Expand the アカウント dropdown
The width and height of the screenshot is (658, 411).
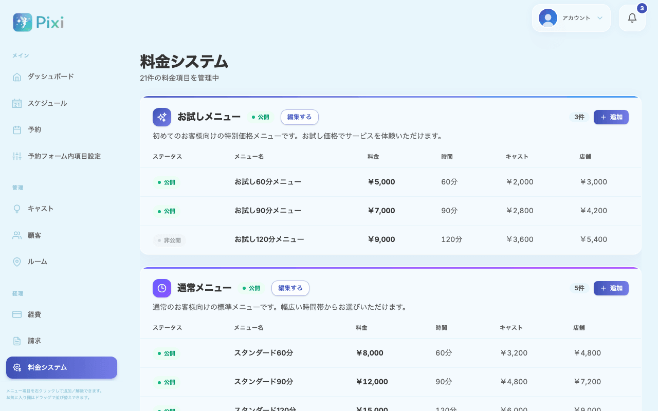(x=571, y=18)
